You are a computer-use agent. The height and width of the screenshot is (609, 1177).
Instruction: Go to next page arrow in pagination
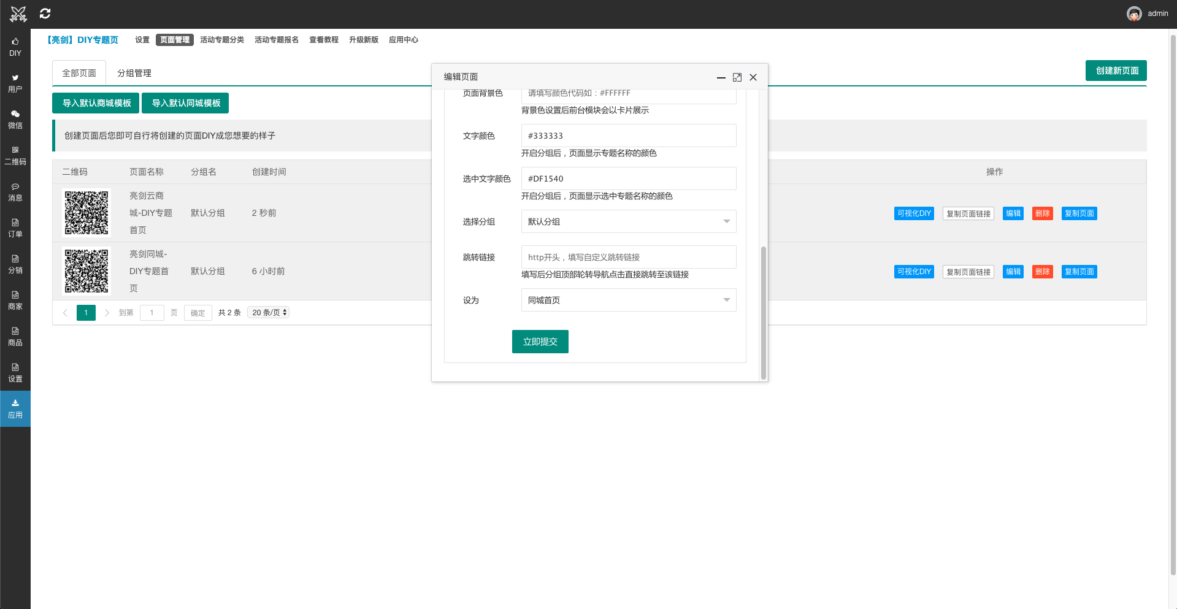(x=107, y=313)
